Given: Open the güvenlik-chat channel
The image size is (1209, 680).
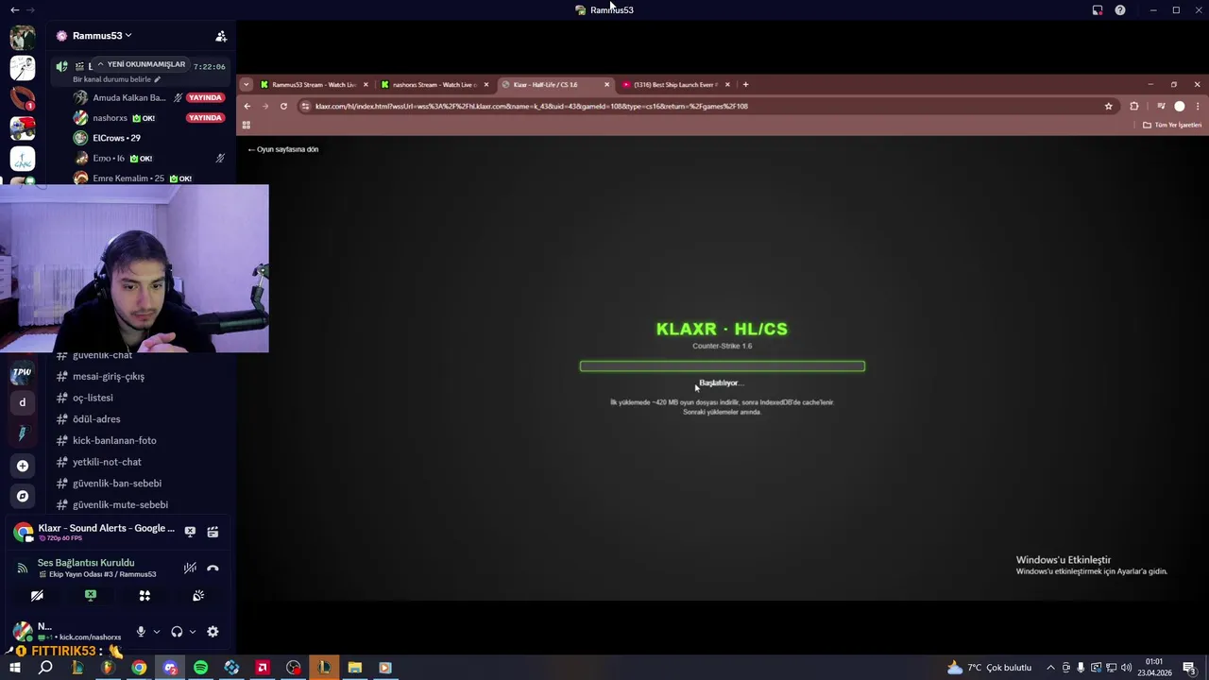Looking at the screenshot, I should (102, 356).
